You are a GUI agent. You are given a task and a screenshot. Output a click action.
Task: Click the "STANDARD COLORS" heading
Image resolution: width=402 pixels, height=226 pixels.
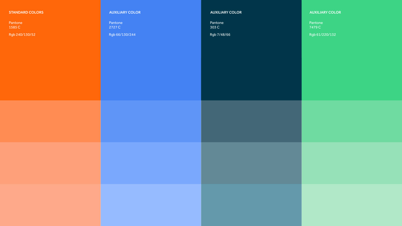(26, 12)
